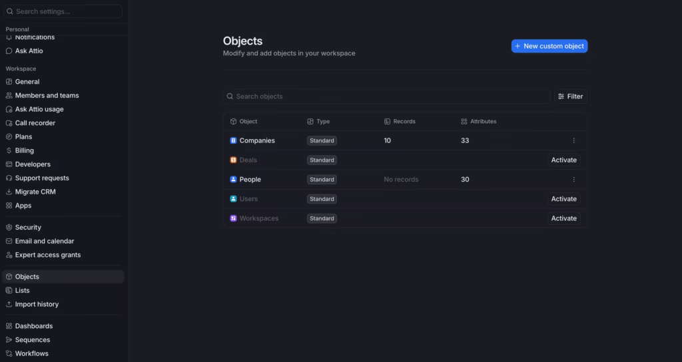682x362 pixels.
Task: Open the People row options menu
Action: tap(573, 180)
